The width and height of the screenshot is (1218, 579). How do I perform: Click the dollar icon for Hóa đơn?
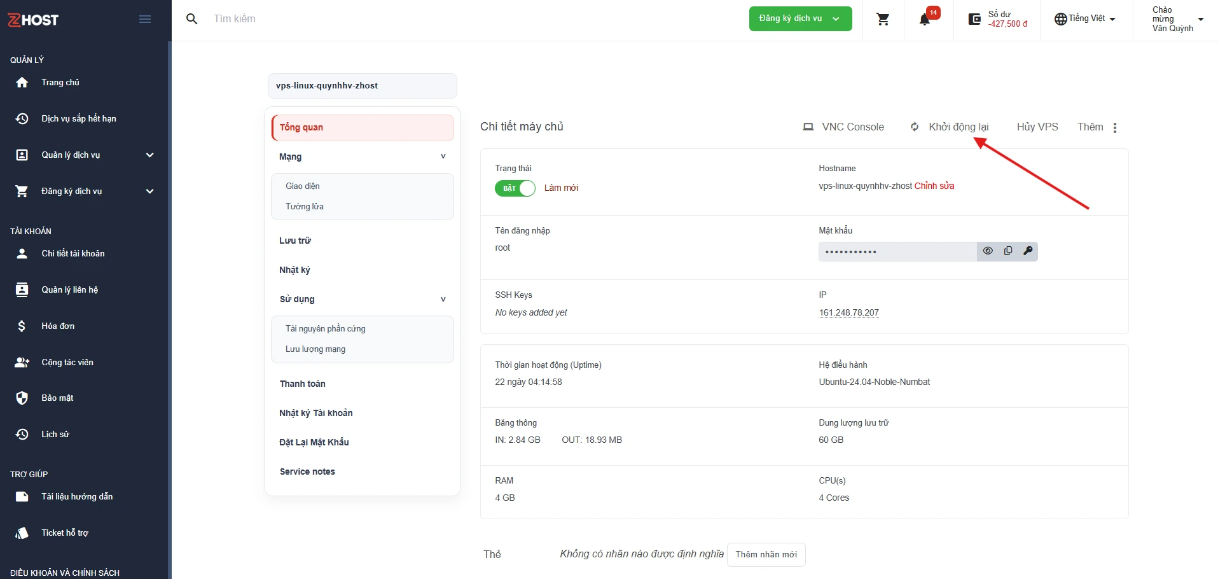[22, 326]
